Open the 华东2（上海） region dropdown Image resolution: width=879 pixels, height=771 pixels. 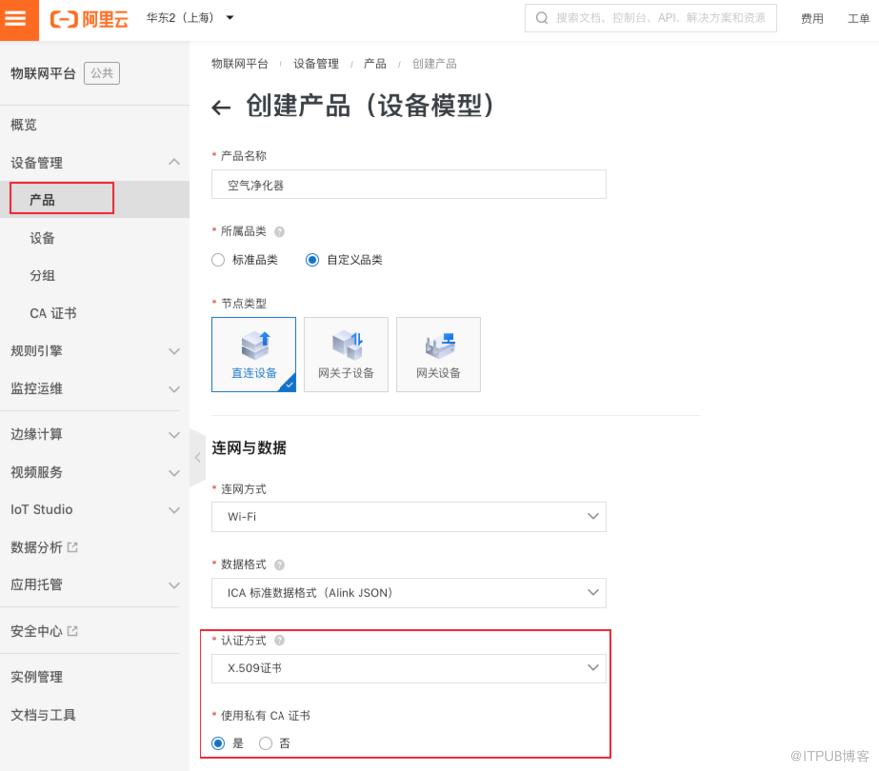click(191, 18)
